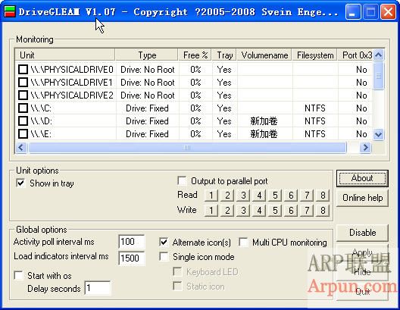Select the \\.\D: unit name

[41, 121]
